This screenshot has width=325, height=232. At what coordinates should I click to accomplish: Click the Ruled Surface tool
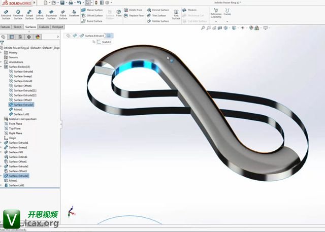tap(92, 21)
